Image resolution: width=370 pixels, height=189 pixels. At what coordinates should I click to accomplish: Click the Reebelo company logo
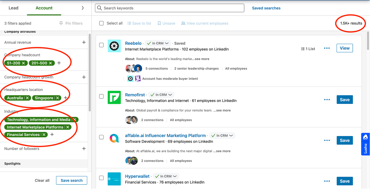[114, 46]
